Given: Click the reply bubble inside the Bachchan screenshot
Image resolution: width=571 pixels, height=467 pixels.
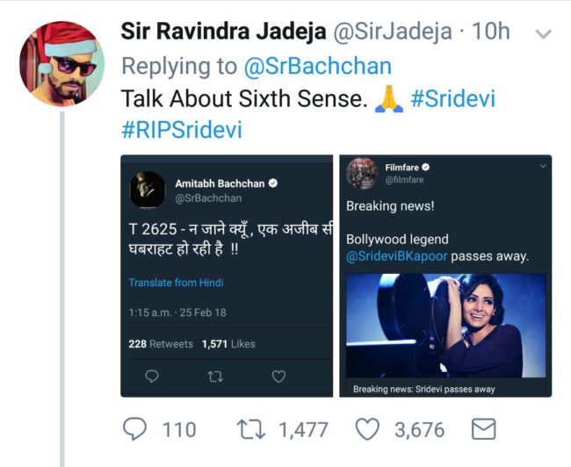Looking at the screenshot, I should pyautogui.click(x=151, y=377).
